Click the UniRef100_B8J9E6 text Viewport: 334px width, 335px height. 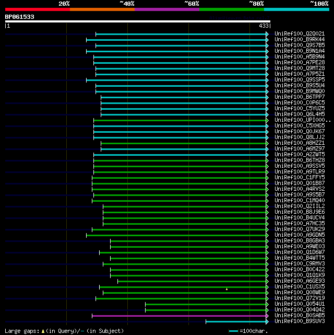tap(300, 212)
